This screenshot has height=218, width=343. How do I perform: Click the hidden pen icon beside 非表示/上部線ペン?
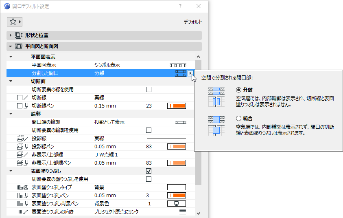(22, 163)
